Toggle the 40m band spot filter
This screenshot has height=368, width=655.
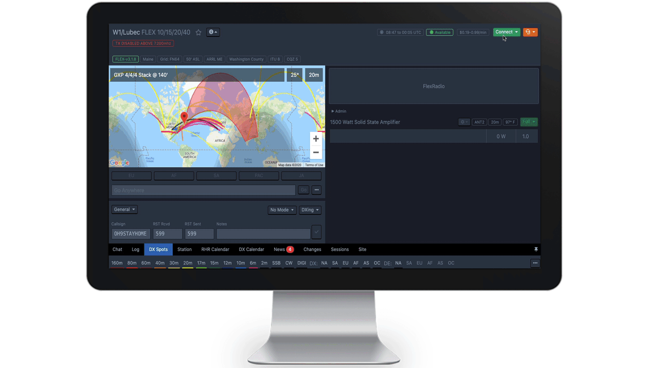[160, 263]
